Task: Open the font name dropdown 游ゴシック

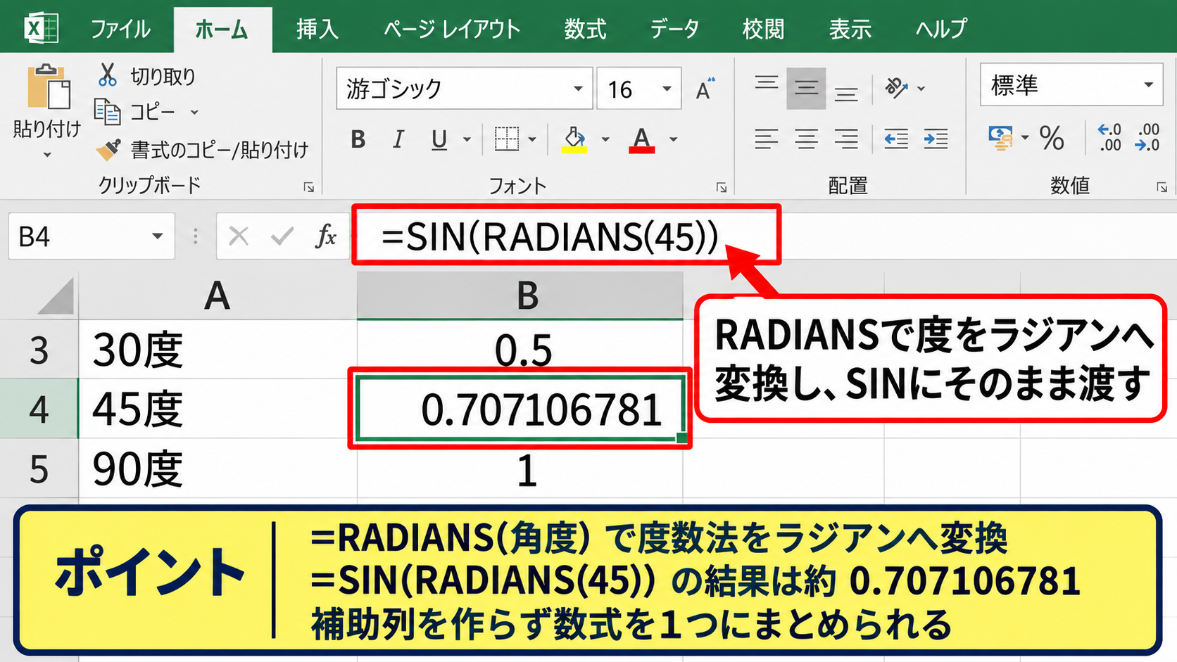Action: click(578, 89)
